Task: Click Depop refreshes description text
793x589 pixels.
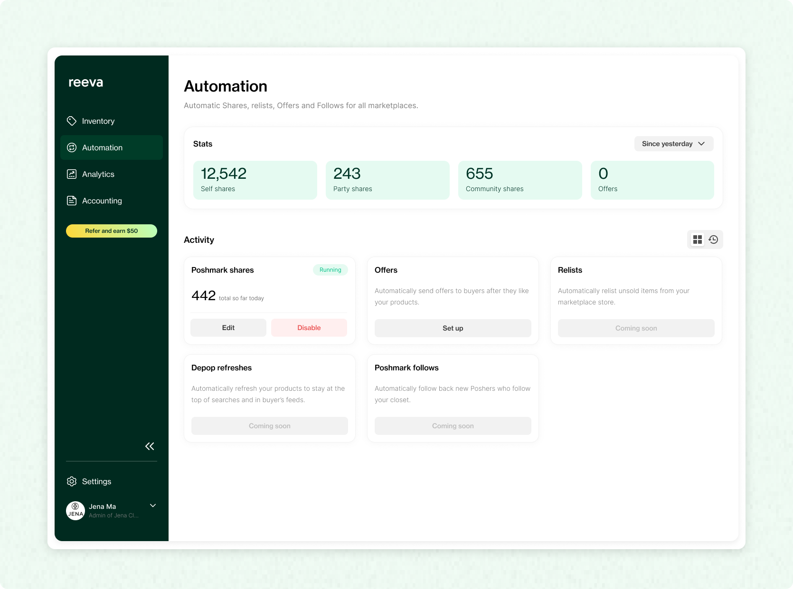Action: click(x=268, y=394)
